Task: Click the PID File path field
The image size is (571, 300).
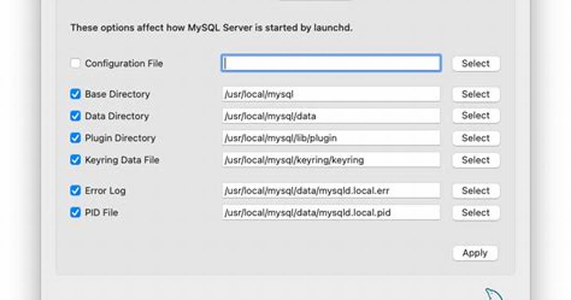Action: (331, 212)
